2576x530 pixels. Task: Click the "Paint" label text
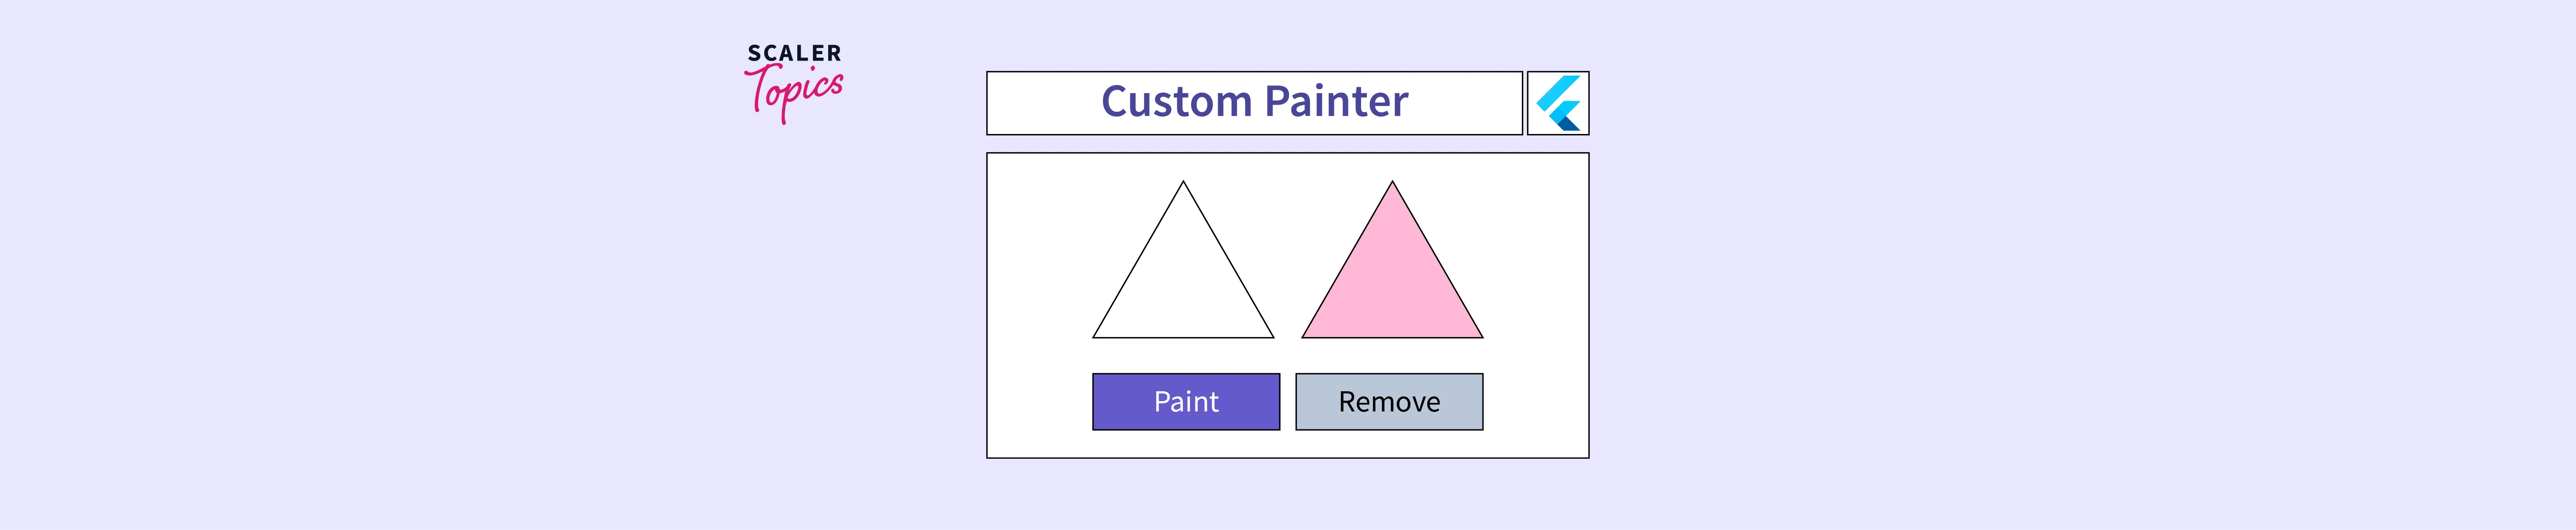(x=1186, y=402)
